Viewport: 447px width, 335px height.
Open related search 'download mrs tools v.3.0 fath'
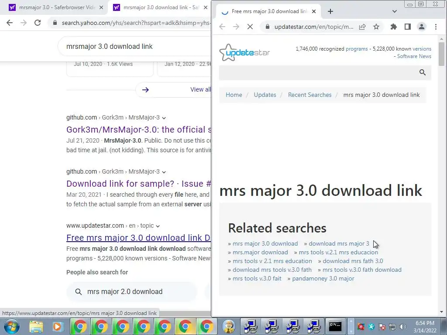click(x=272, y=270)
